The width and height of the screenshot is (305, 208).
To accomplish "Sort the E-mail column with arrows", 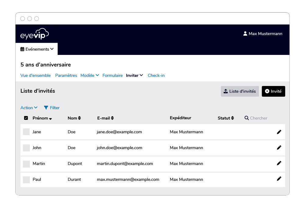I will click(x=112, y=118).
